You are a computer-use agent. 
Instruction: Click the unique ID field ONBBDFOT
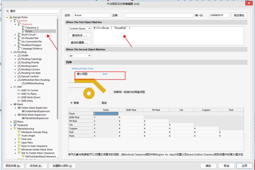(219, 15)
